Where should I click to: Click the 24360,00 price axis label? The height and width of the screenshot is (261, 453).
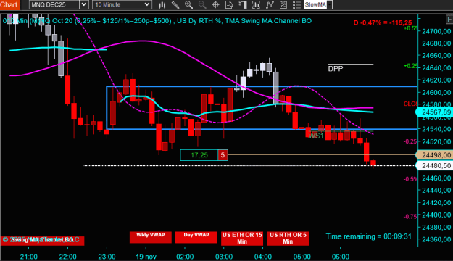click(x=436, y=239)
